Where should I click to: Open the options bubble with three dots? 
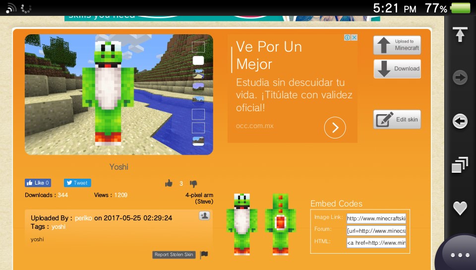[x=460, y=255]
